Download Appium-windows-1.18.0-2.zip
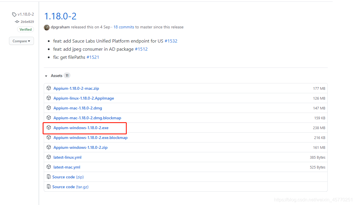355x205 pixels. [80, 147]
